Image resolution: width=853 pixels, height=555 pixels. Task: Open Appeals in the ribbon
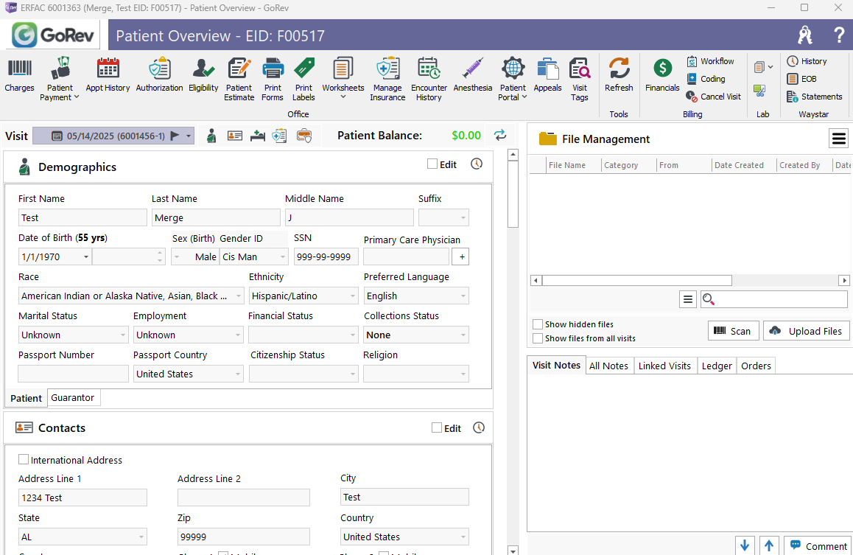click(548, 74)
